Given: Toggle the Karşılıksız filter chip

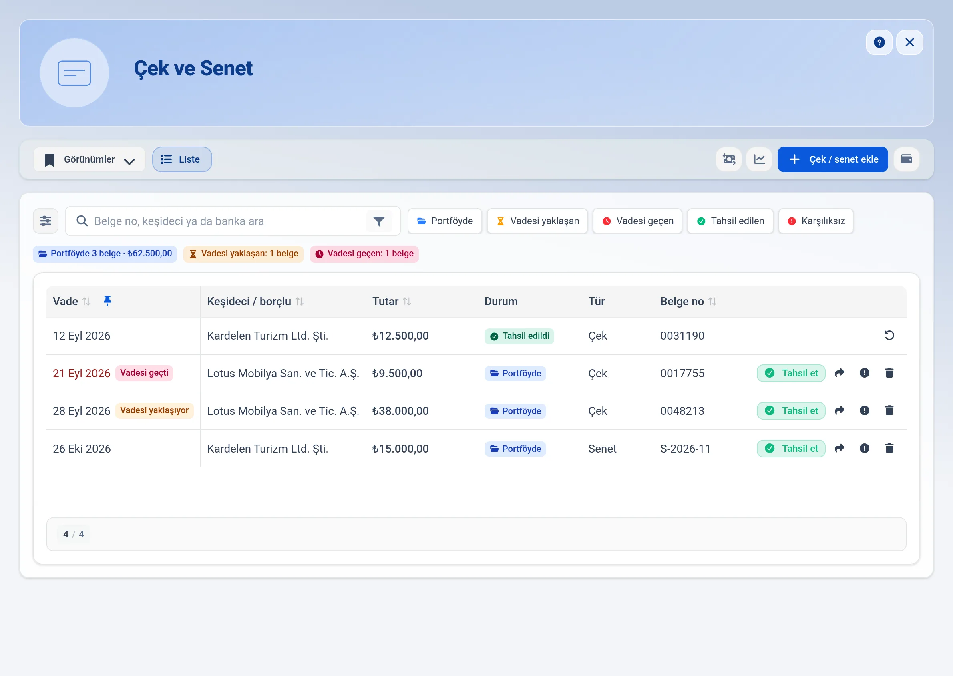Looking at the screenshot, I should [x=816, y=221].
